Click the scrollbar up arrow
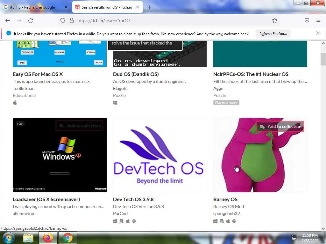 323,43
